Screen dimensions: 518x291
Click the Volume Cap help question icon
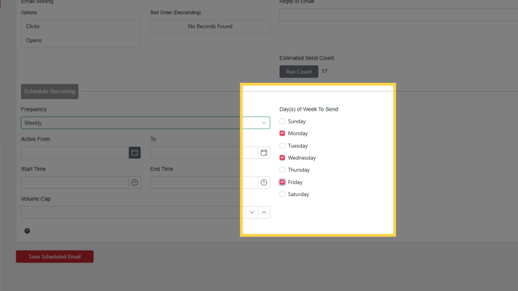point(27,231)
